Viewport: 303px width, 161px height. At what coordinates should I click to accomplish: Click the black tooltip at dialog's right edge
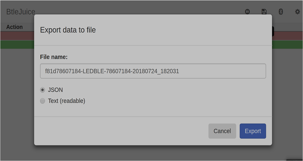click(x=273, y=31)
